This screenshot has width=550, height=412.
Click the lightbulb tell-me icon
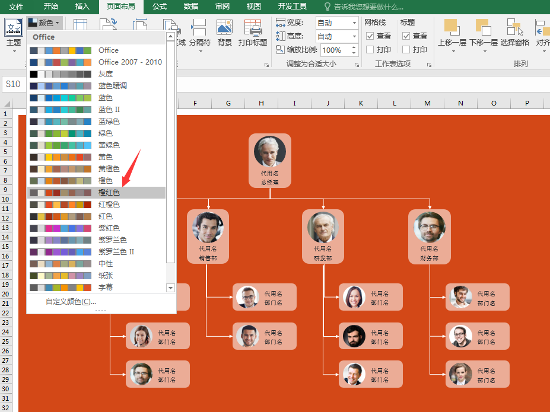327,7
